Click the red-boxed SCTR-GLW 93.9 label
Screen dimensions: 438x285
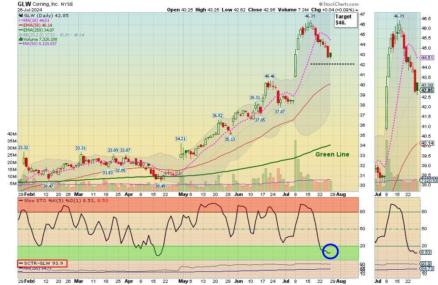click(42, 263)
